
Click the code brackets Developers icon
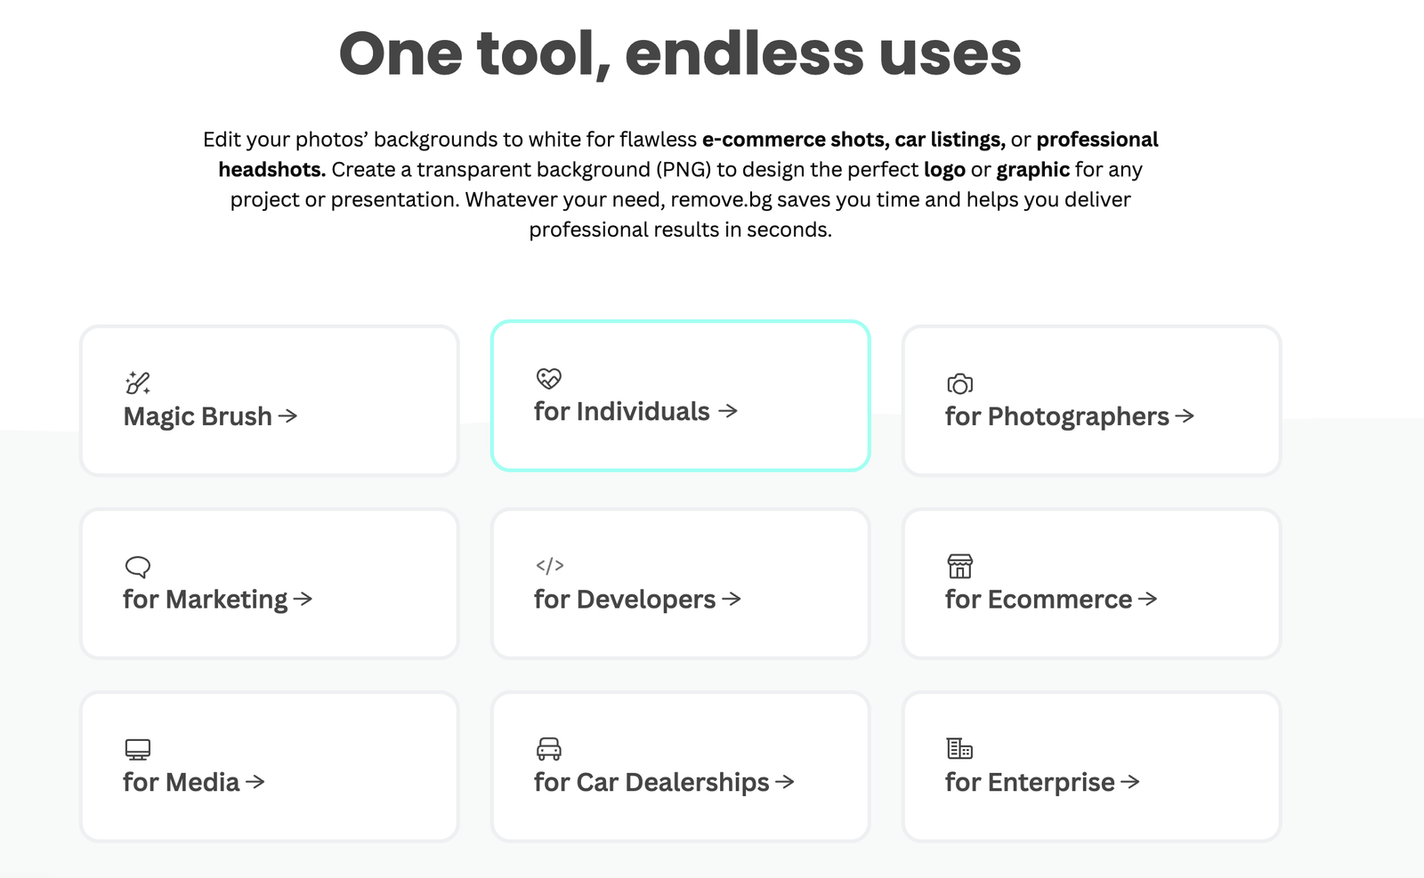(x=550, y=566)
